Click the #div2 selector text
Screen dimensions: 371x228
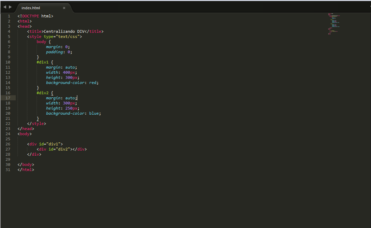43,93
